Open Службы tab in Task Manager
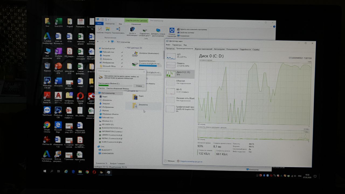The image size is (345, 194). tap(256, 50)
